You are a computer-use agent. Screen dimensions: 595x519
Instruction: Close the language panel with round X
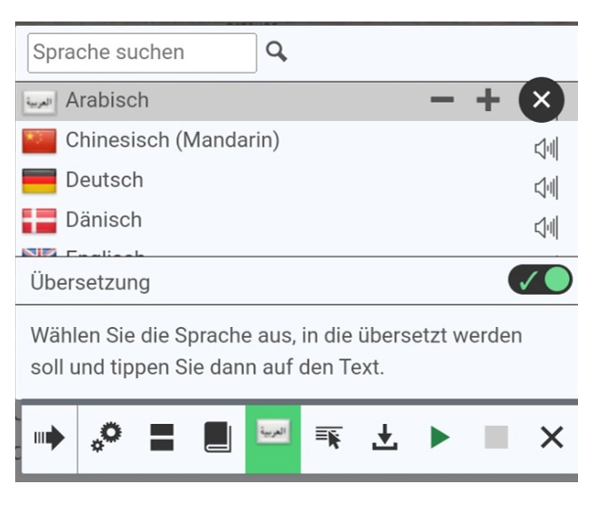click(x=541, y=100)
